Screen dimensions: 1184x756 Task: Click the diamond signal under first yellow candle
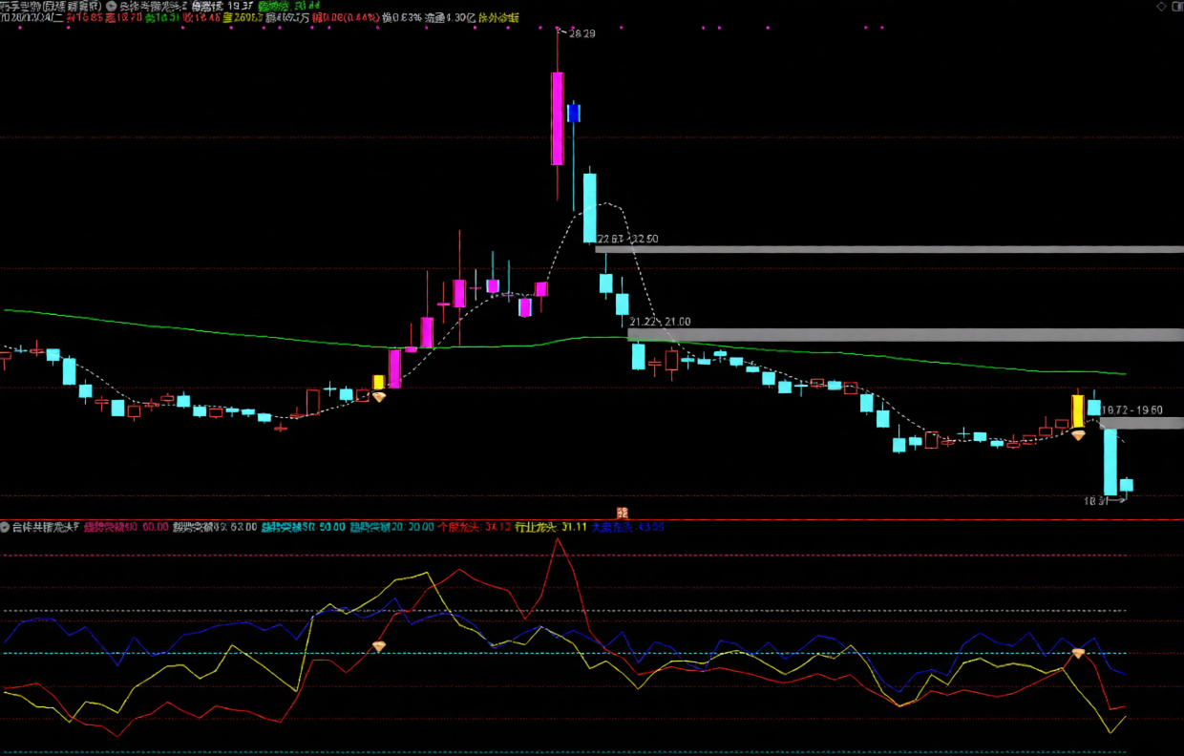(x=378, y=396)
